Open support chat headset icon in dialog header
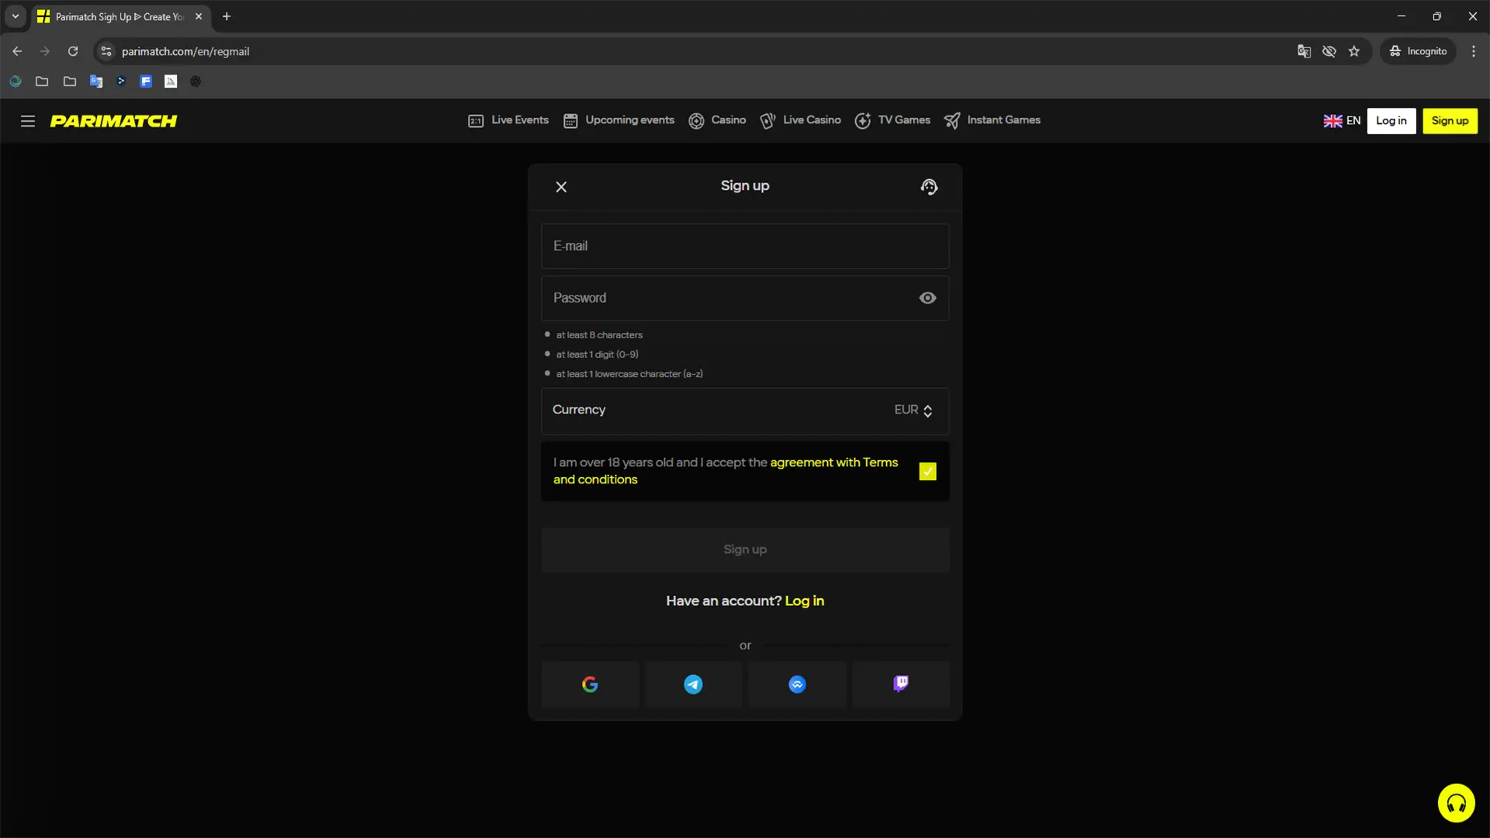This screenshot has height=838, width=1490. coord(929,187)
